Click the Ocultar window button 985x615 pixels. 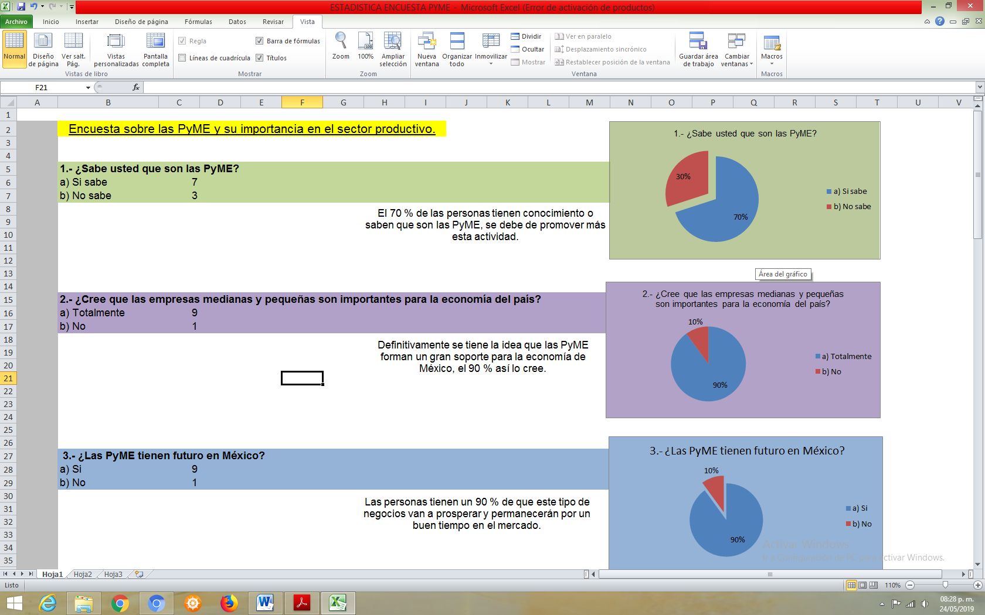pyautogui.click(x=527, y=49)
